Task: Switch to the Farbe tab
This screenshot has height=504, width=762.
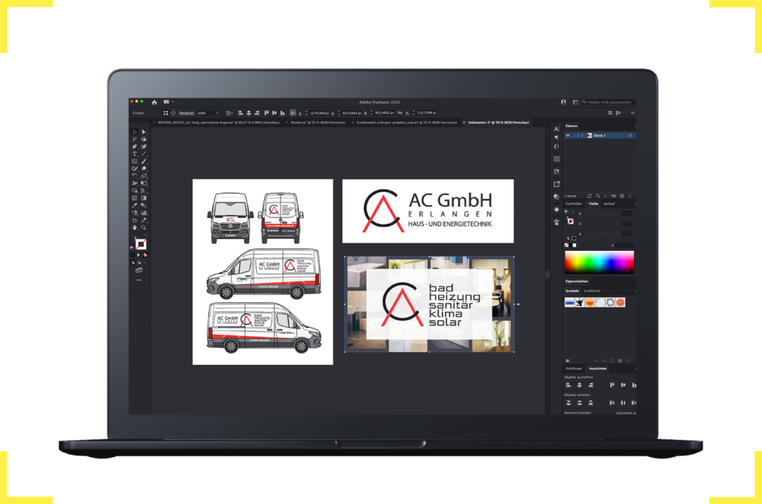Action: pyautogui.click(x=593, y=204)
